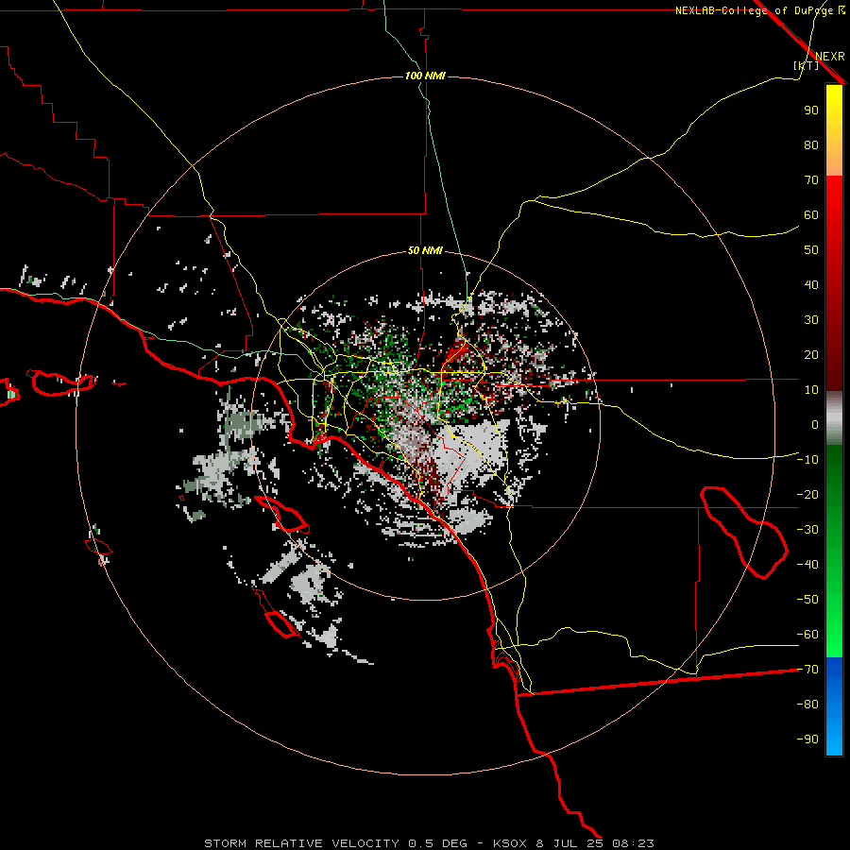Click the positive 20 scale label
This screenshot has width=850, height=850.
[x=811, y=355]
